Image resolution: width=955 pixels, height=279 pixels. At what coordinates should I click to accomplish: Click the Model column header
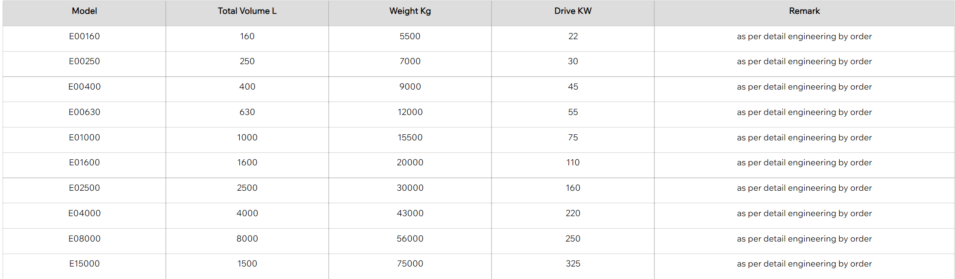tap(84, 11)
